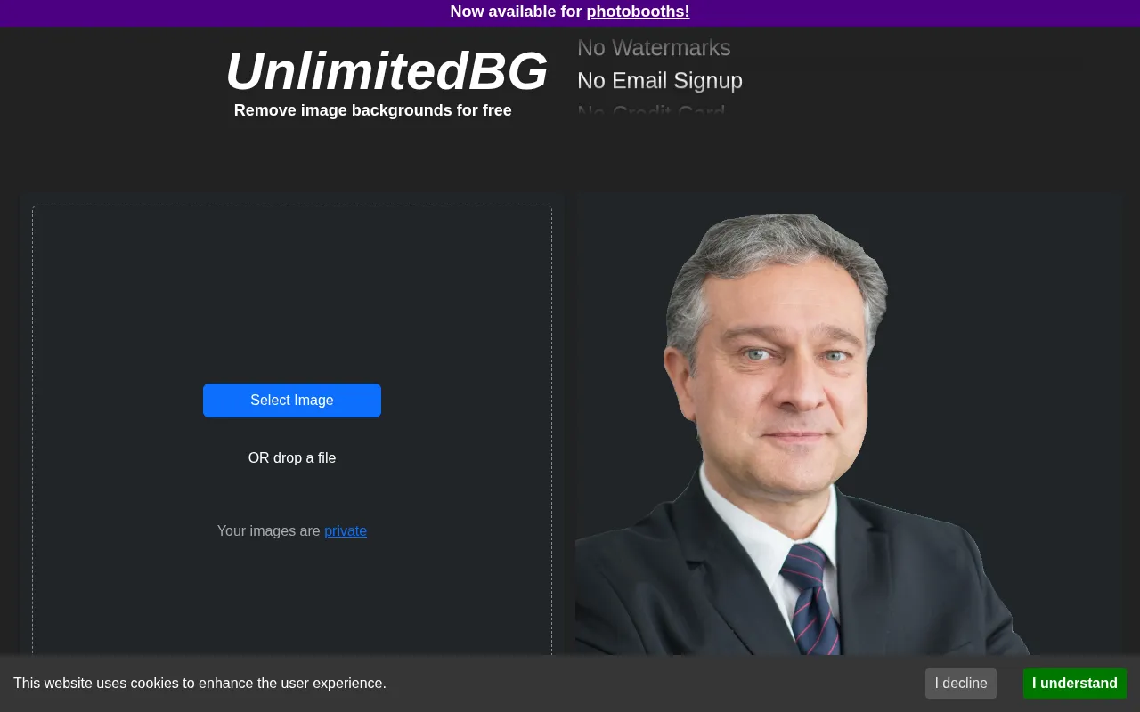
Task: Open the photobooths link in banner
Action: 638,12
